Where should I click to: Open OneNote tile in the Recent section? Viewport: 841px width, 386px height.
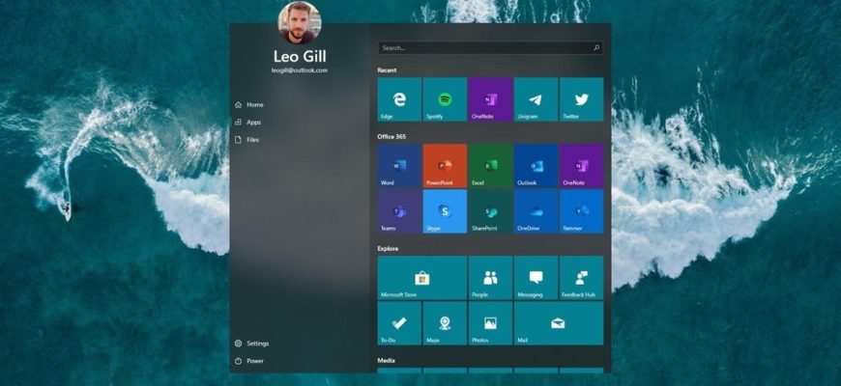(x=490, y=99)
